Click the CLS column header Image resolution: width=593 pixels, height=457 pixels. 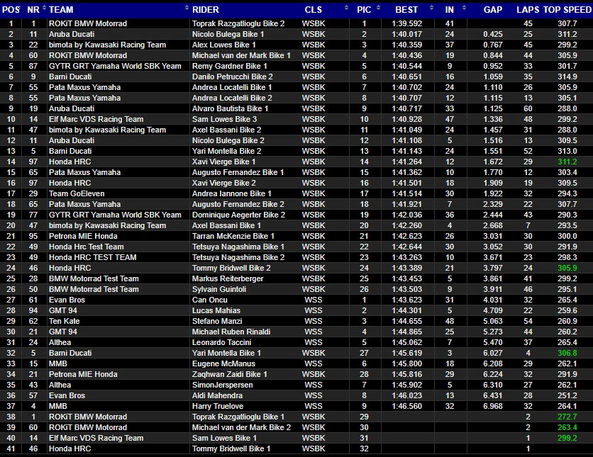pyautogui.click(x=313, y=10)
